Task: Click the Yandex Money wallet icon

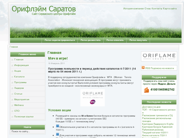Action: click(146, 90)
